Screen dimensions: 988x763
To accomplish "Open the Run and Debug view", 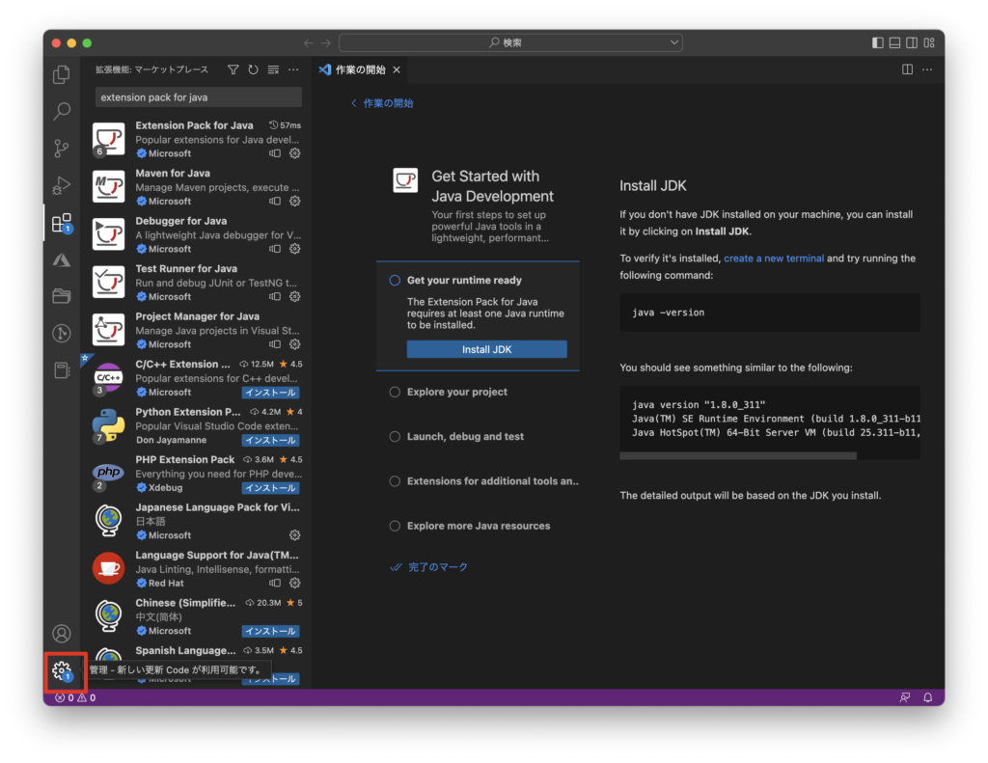I will point(62,185).
